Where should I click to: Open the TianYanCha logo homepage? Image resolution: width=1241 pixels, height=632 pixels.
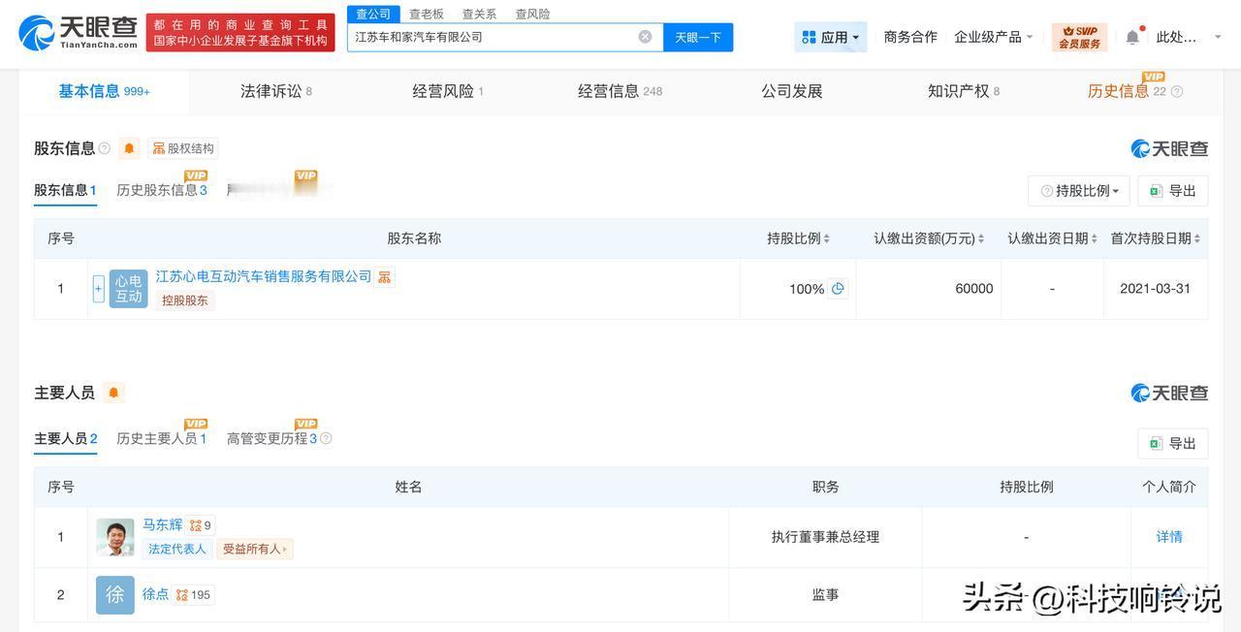[x=79, y=33]
